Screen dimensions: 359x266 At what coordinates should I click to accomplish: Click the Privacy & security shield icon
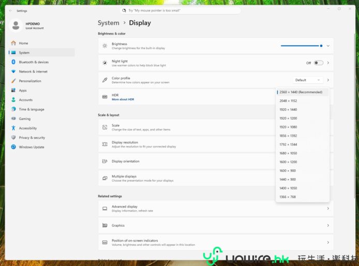(13, 138)
